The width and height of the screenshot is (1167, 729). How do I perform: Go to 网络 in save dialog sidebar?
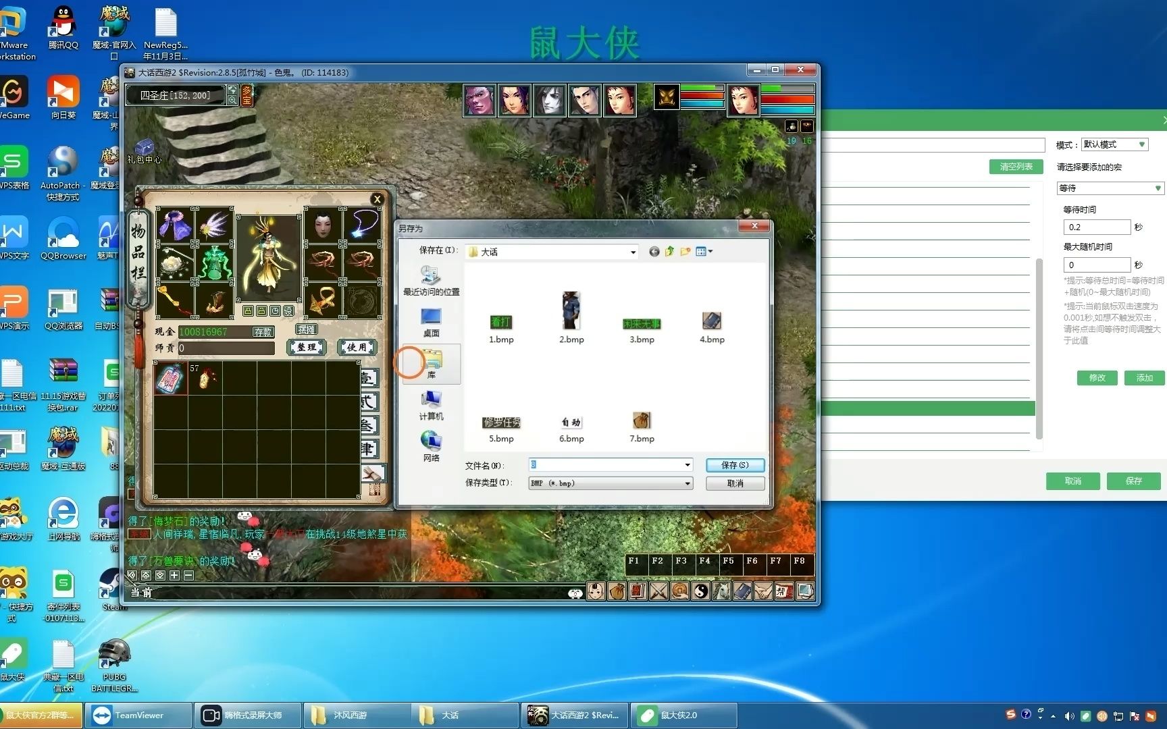coord(431,447)
